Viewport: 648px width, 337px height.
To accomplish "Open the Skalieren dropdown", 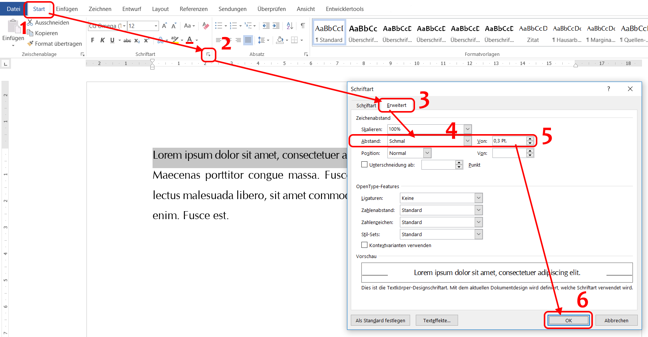I will 467,129.
